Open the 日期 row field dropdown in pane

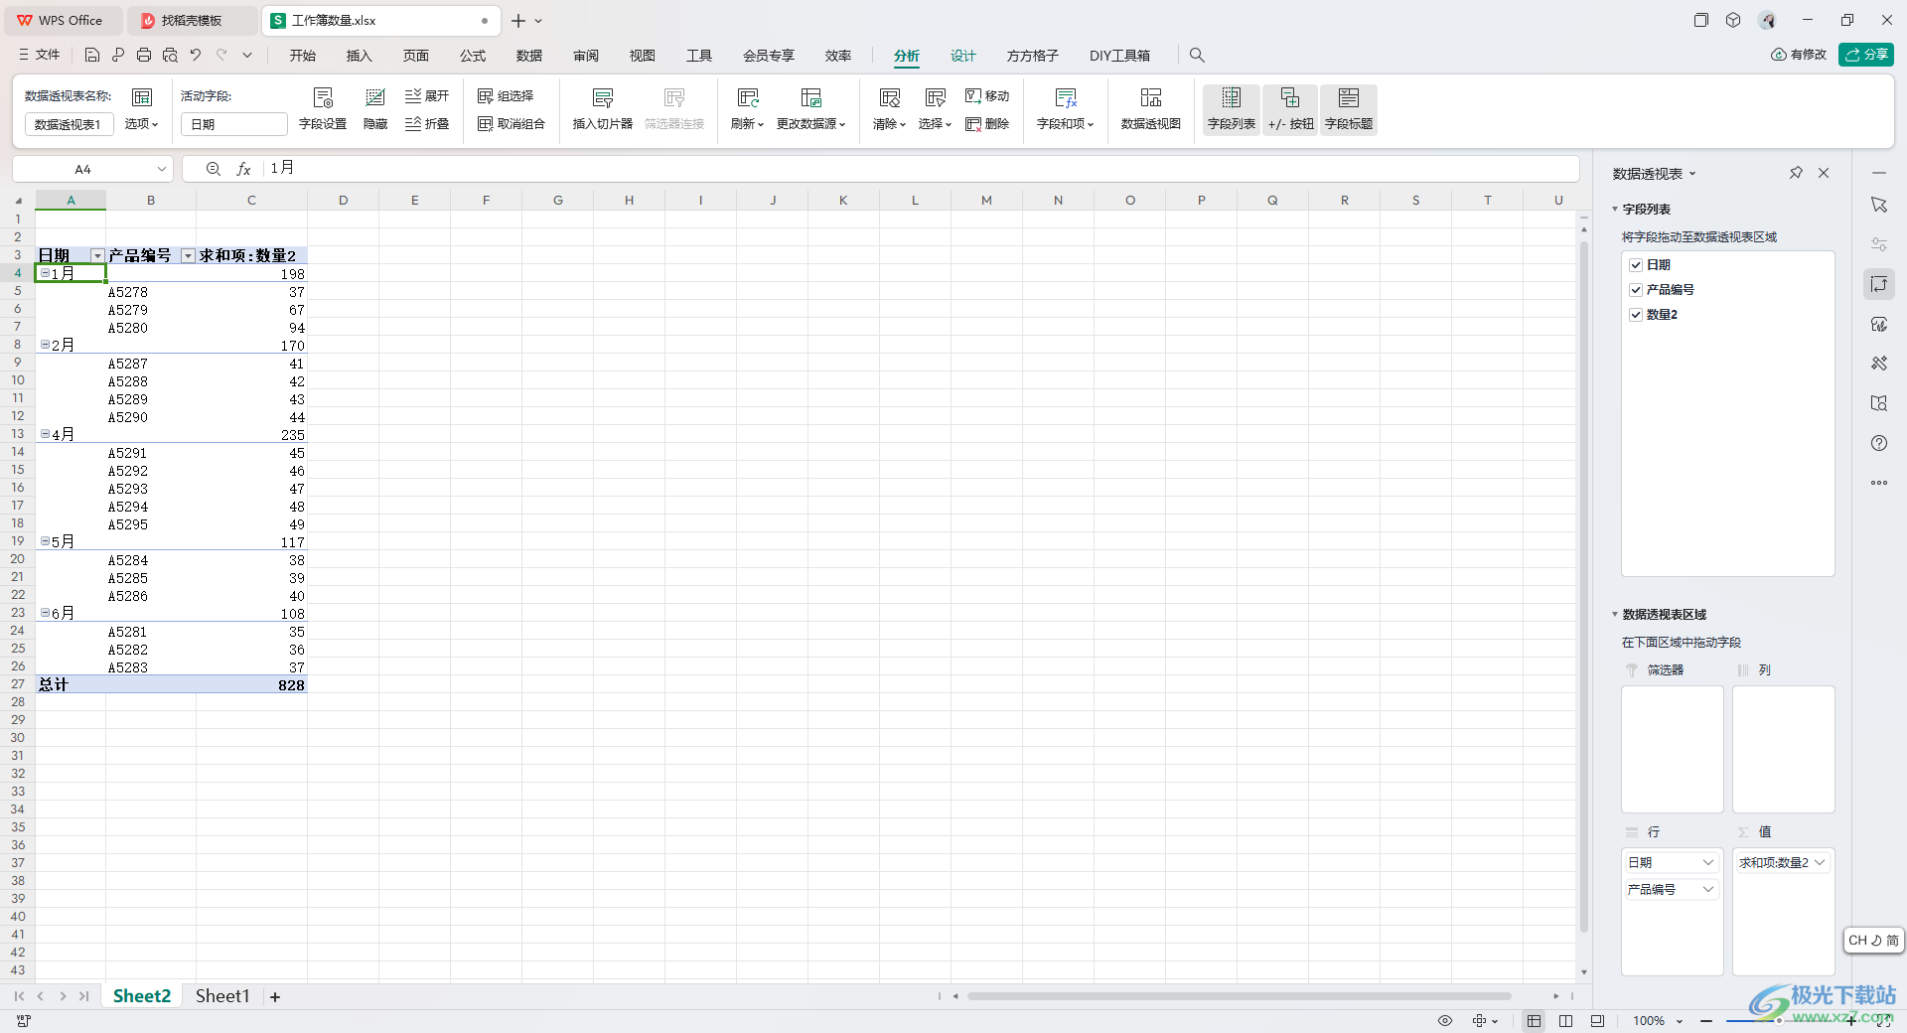tap(1708, 863)
